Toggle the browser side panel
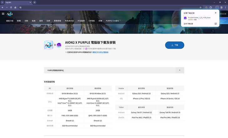Image resolution: width=228 pixels, height=138 pixels. 221,7
